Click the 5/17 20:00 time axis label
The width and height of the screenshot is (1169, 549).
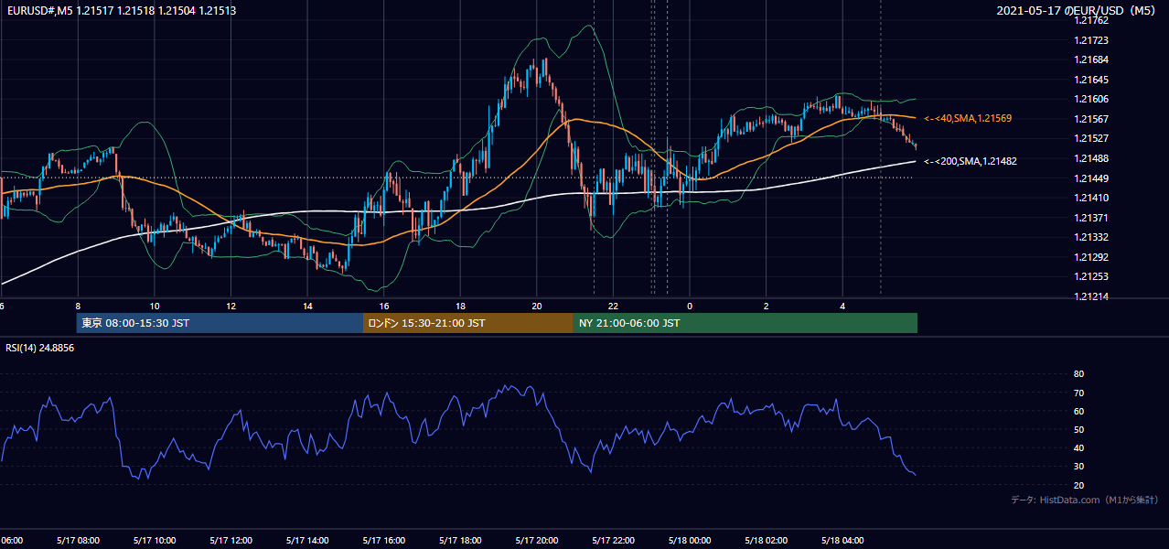[x=537, y=541]
